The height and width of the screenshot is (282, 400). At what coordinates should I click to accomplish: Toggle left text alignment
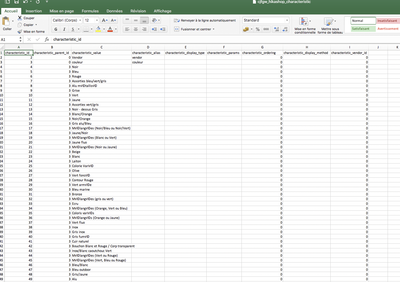click(127, 29)
